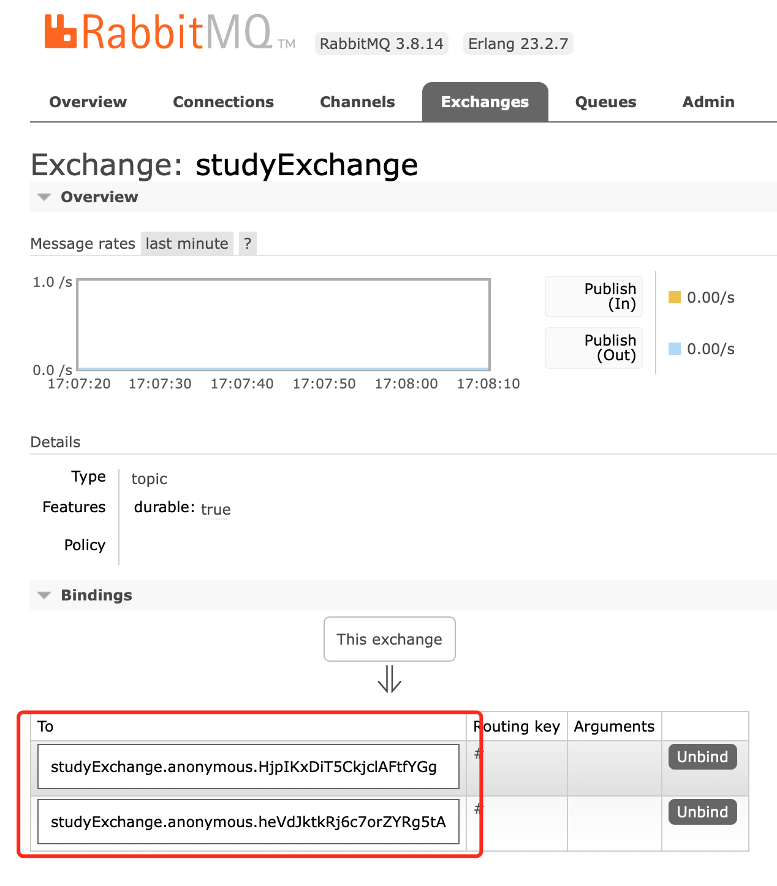Viewport: 777px width, 886px height.
Task: Click the Publish (In) '0.00/s' rate value
Action: pos(711,297)
